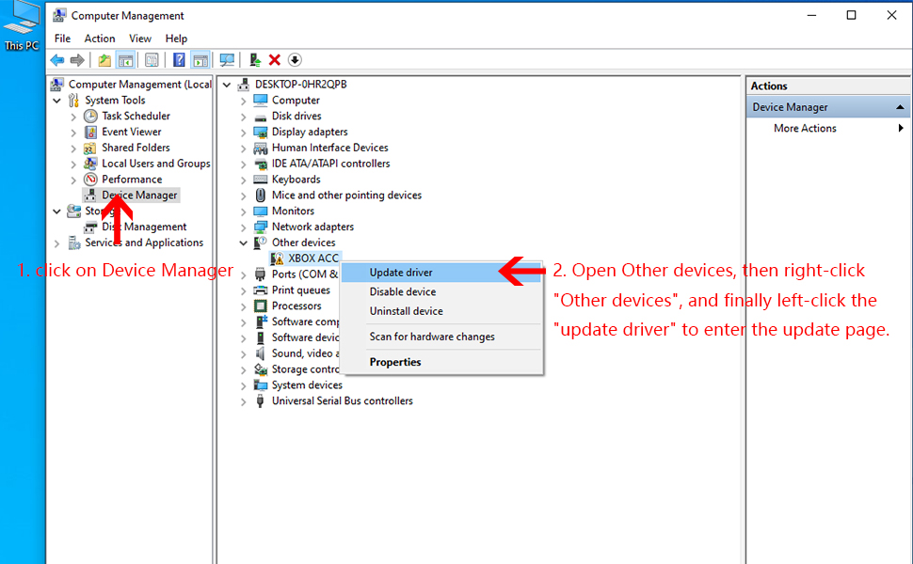This screenshot has width=913, height=564.
Task: Click the Disable device down-arrow icon
Action: click(x=295, y=60)
